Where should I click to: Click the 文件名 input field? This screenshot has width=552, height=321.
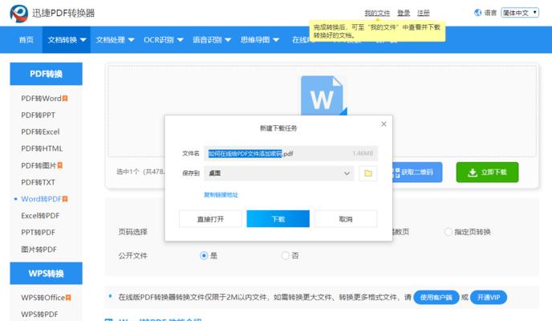tap(290, 153)
